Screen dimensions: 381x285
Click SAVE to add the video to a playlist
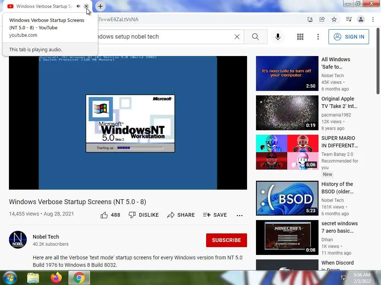click(x=215, y=215)
